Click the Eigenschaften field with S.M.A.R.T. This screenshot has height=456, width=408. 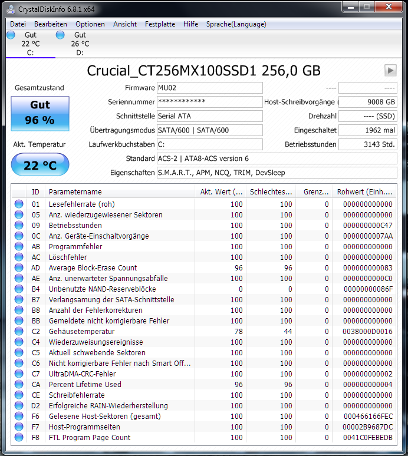[x=277, y=173]
